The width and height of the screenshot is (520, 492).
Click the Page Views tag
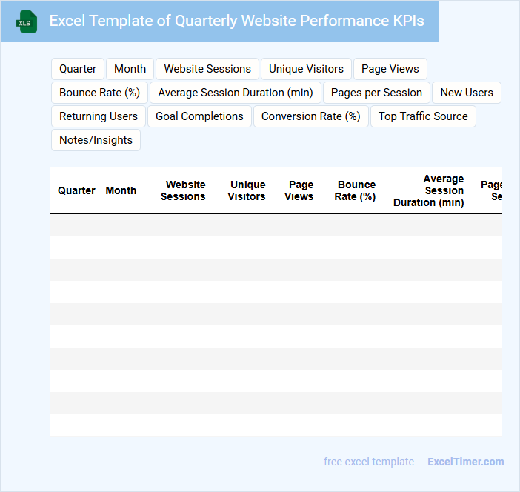click(390, 69)
